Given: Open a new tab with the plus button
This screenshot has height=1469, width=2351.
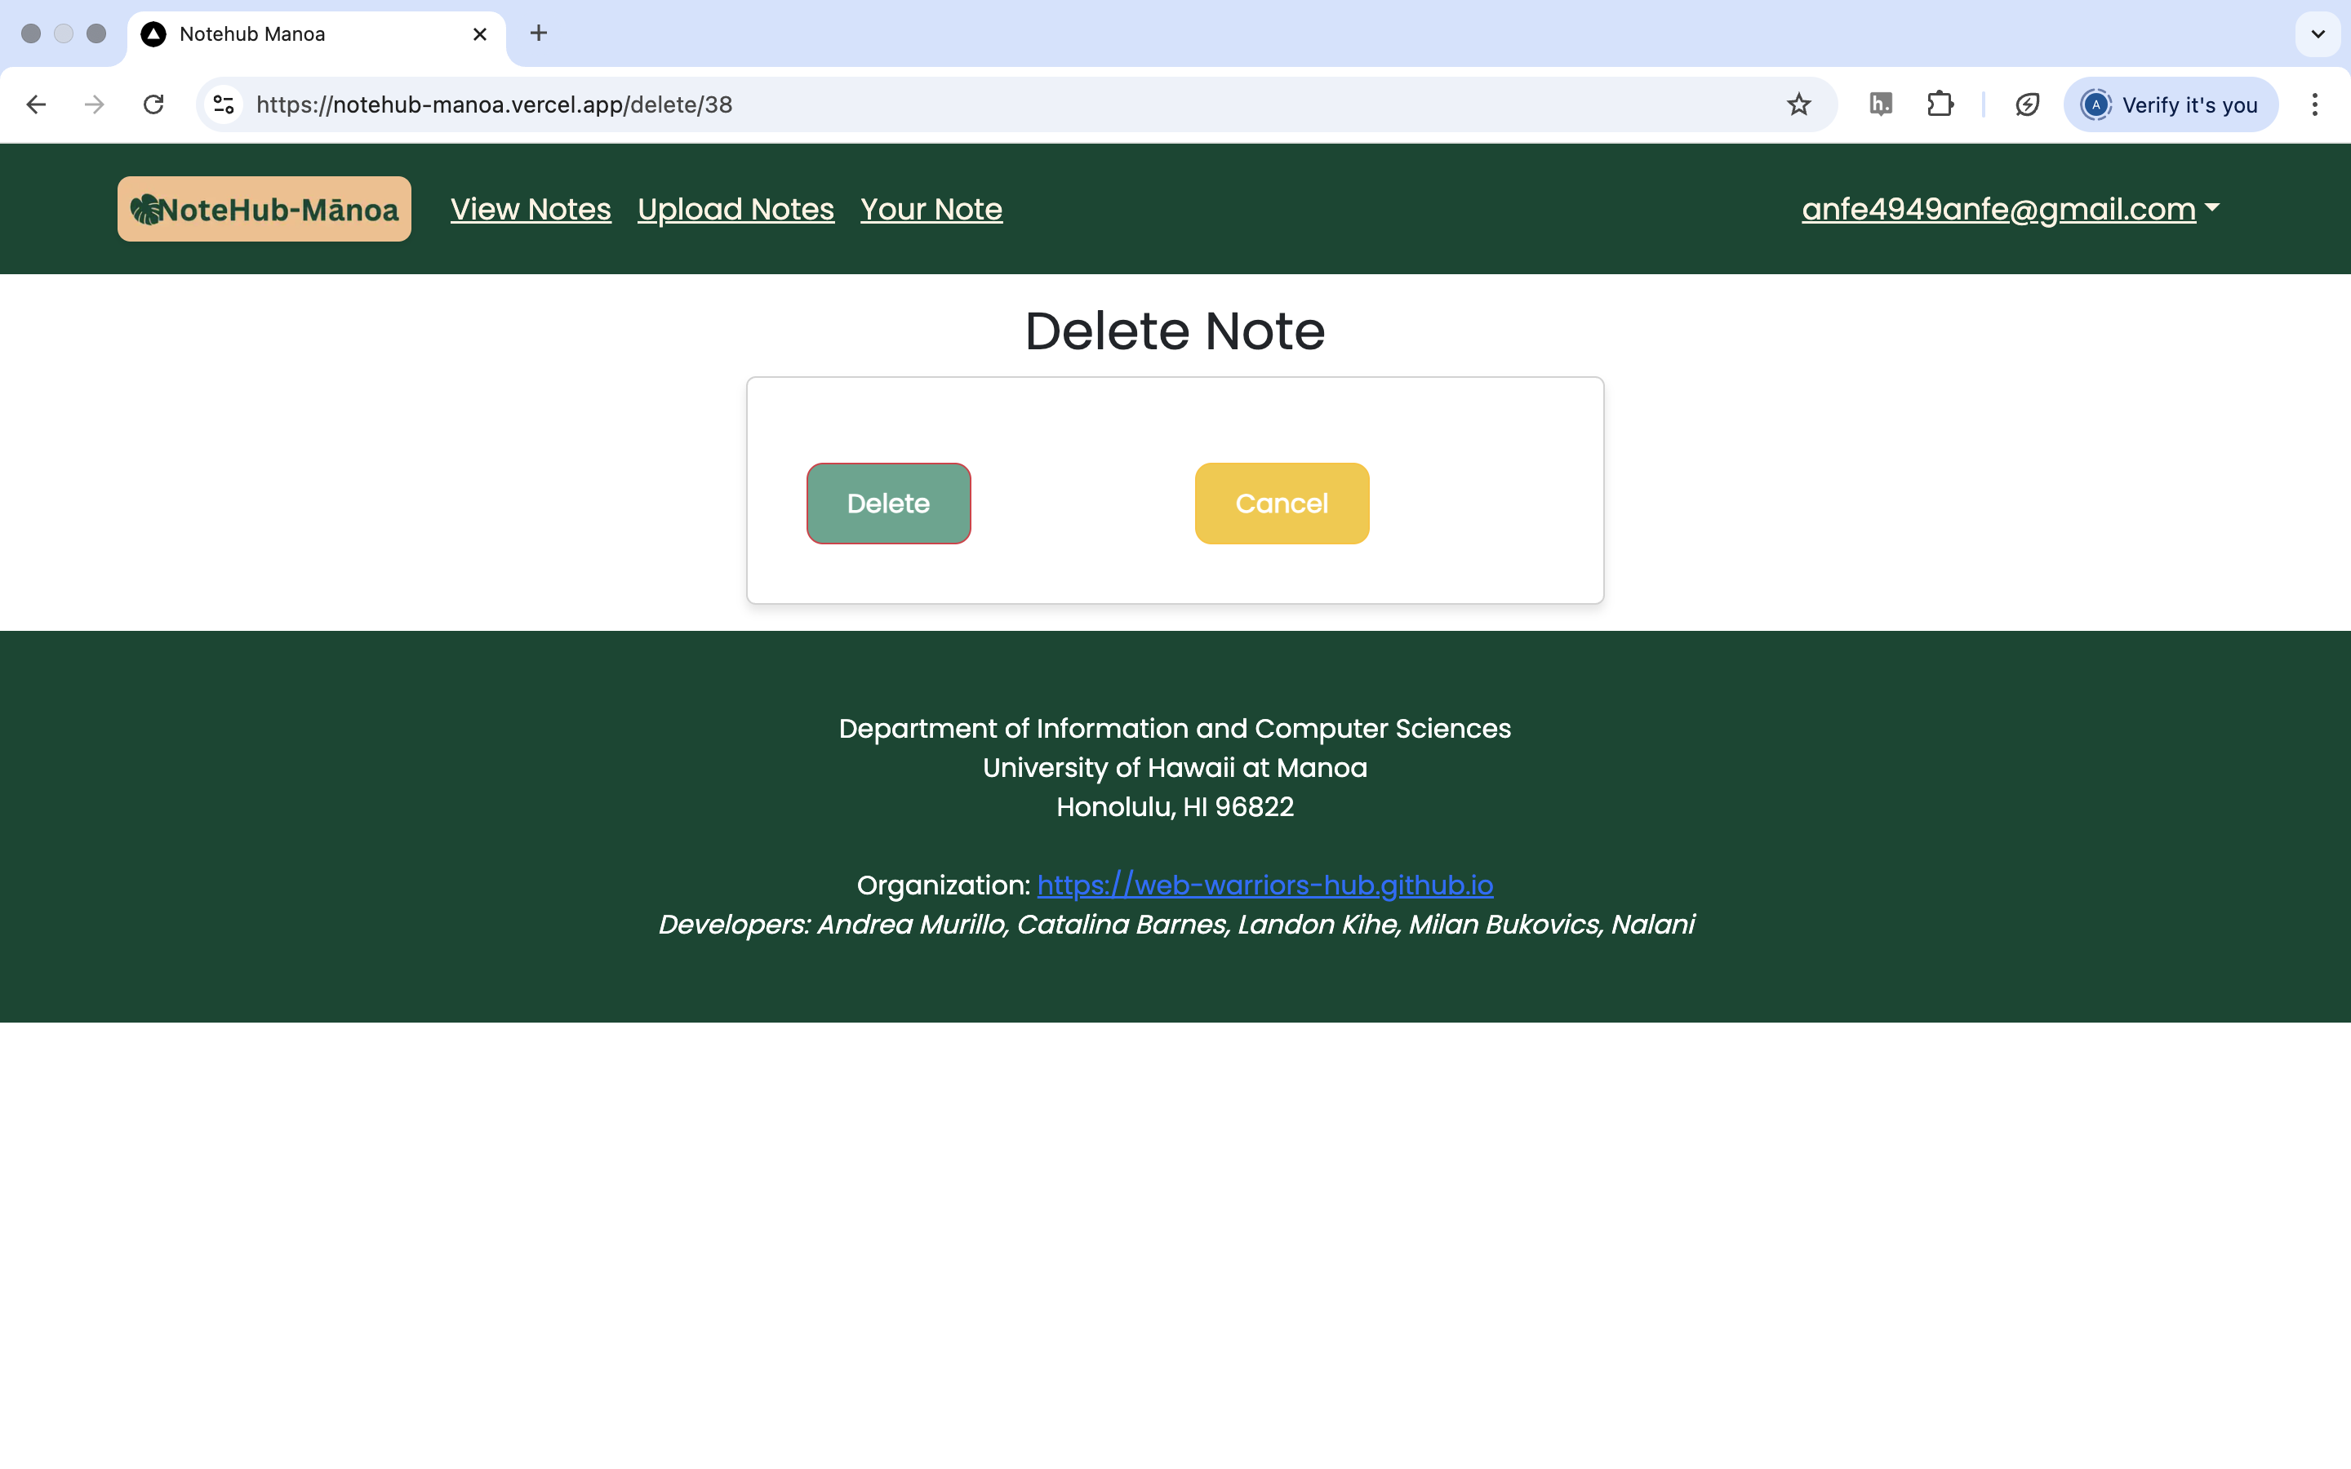Looking at the screenshot, I should (x=538, y=34).
